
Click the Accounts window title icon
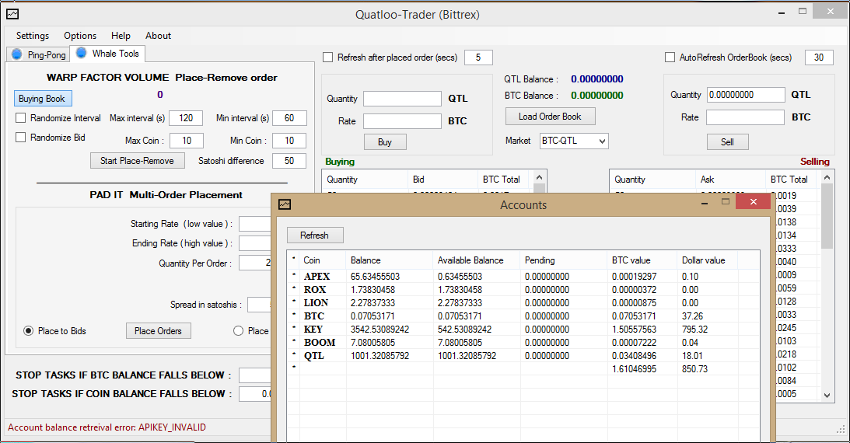coord(285,204)
